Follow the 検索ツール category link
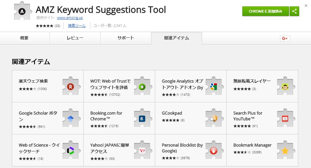Viewport: 311px width, 168px height. [x=77, y=26]
